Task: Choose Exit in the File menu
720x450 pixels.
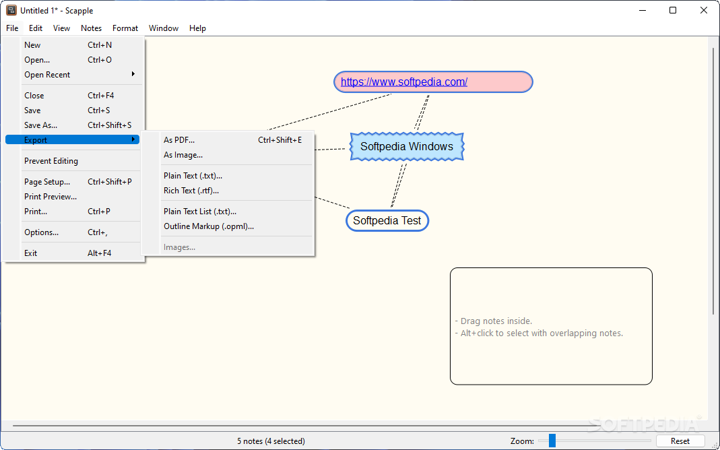Action: tap(73, 253)
